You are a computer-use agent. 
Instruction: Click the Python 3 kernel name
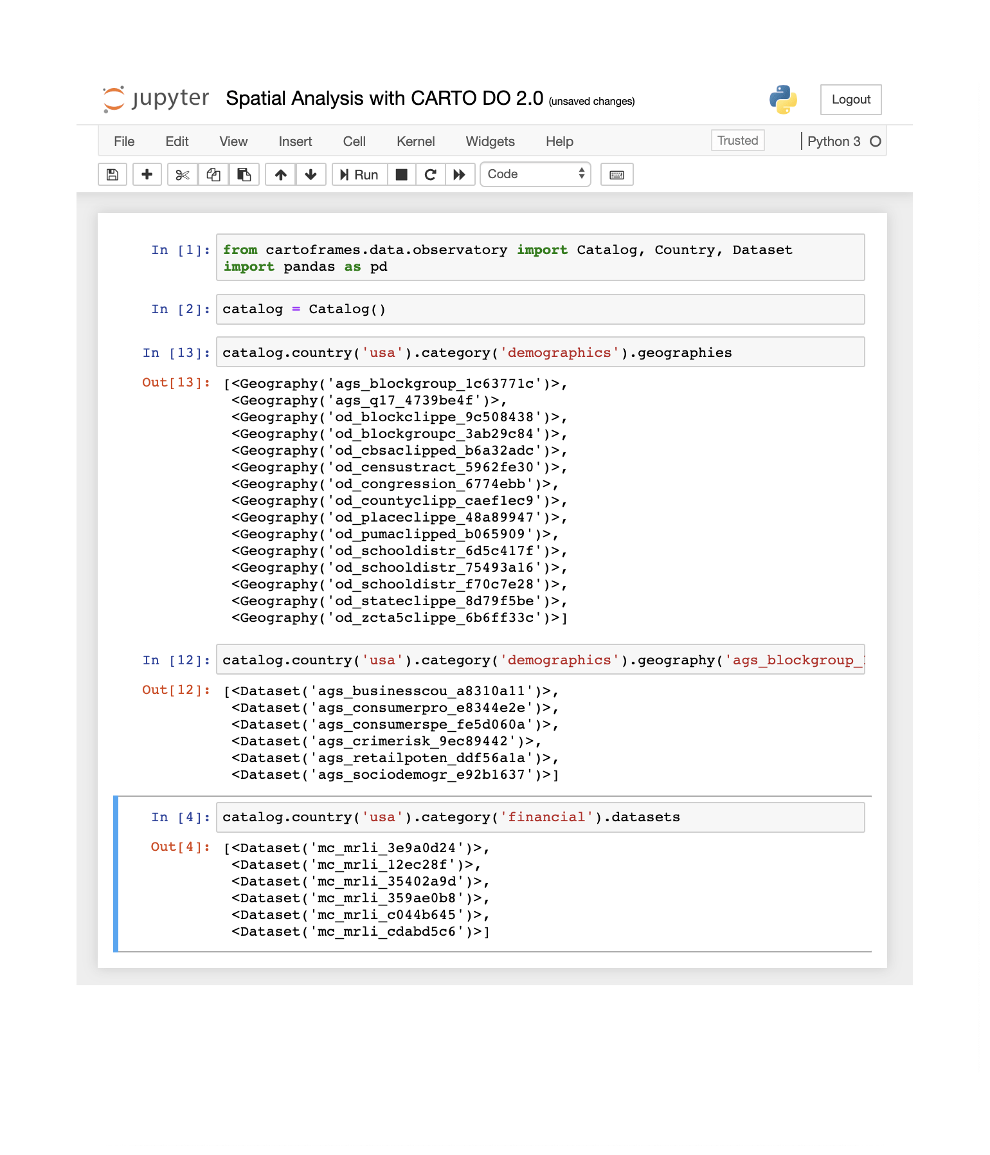[x=834, y=141]
